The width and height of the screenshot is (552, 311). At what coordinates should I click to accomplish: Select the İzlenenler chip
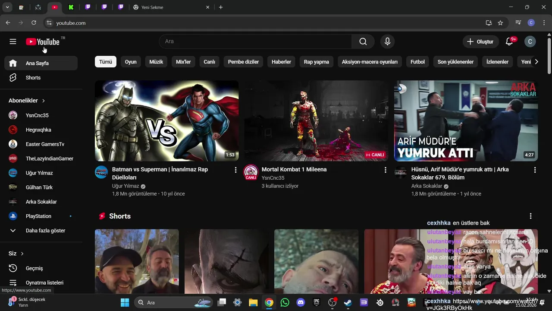[497, 62]
